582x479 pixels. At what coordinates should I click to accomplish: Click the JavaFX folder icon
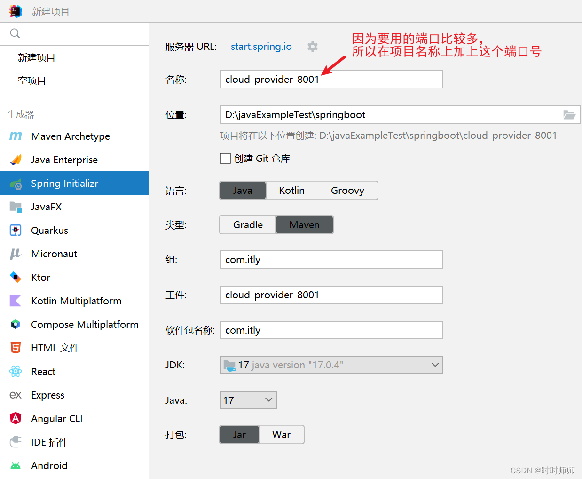16,207
